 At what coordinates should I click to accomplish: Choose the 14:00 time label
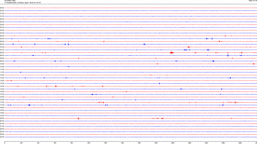[x=2, y=86]
